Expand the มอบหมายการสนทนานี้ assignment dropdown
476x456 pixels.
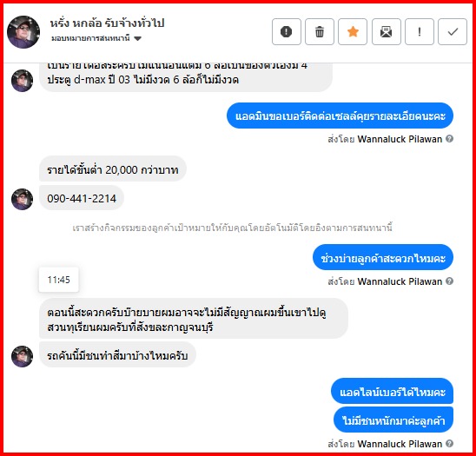[96, 38]
